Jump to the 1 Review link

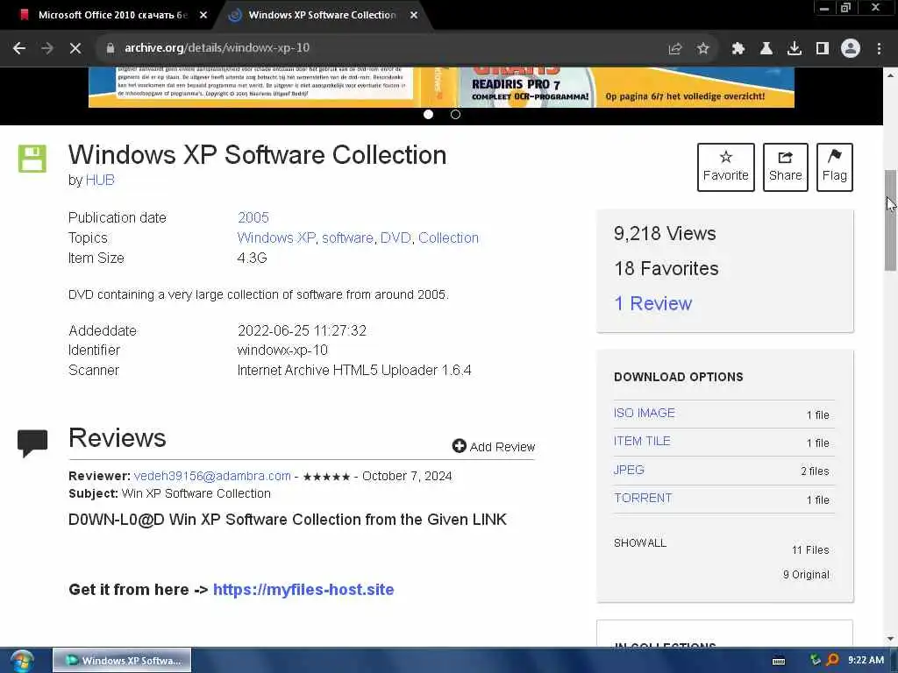coord(652,303)
